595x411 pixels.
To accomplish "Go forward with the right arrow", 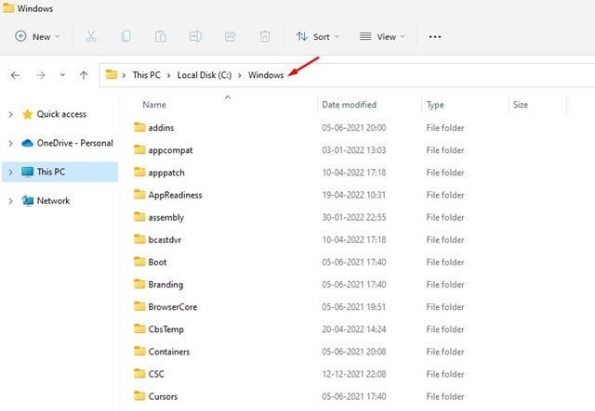I will [x=41, y=75].
